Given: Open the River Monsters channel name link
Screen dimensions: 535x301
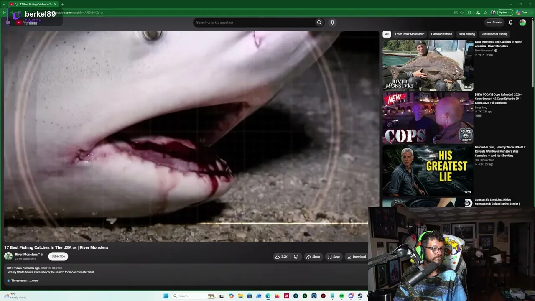Looking at the screenshot, I should point(27,255).
